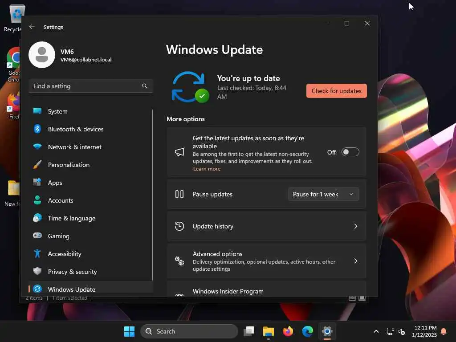
Task: Click the VM6@collabnet.local account text
Action: (86, 60)
